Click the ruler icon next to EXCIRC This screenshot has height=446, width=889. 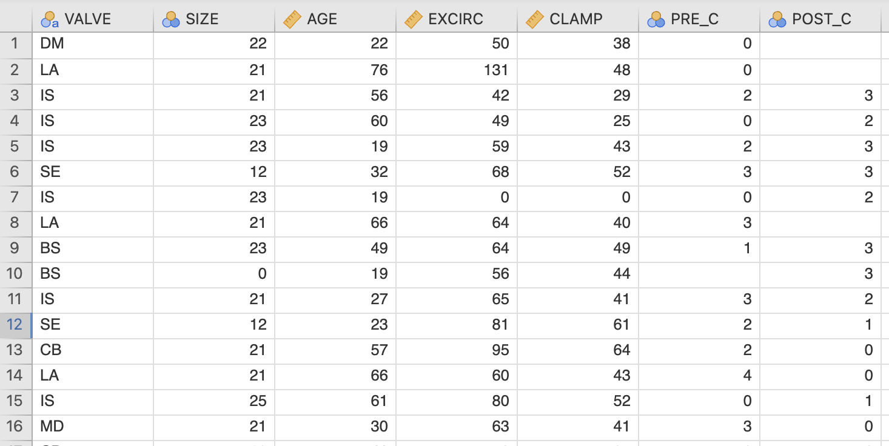click(x=414, y=19)
